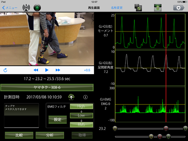This screenshot has height=141, width=188.
Task: Toggle the Low EMG filter
Action: [x=81, y=115]
